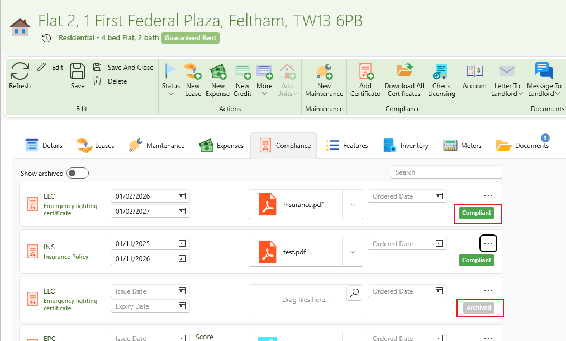Click the Refresh toolbar icon
The image size is (566, 341).
click(x=20, y=71)
